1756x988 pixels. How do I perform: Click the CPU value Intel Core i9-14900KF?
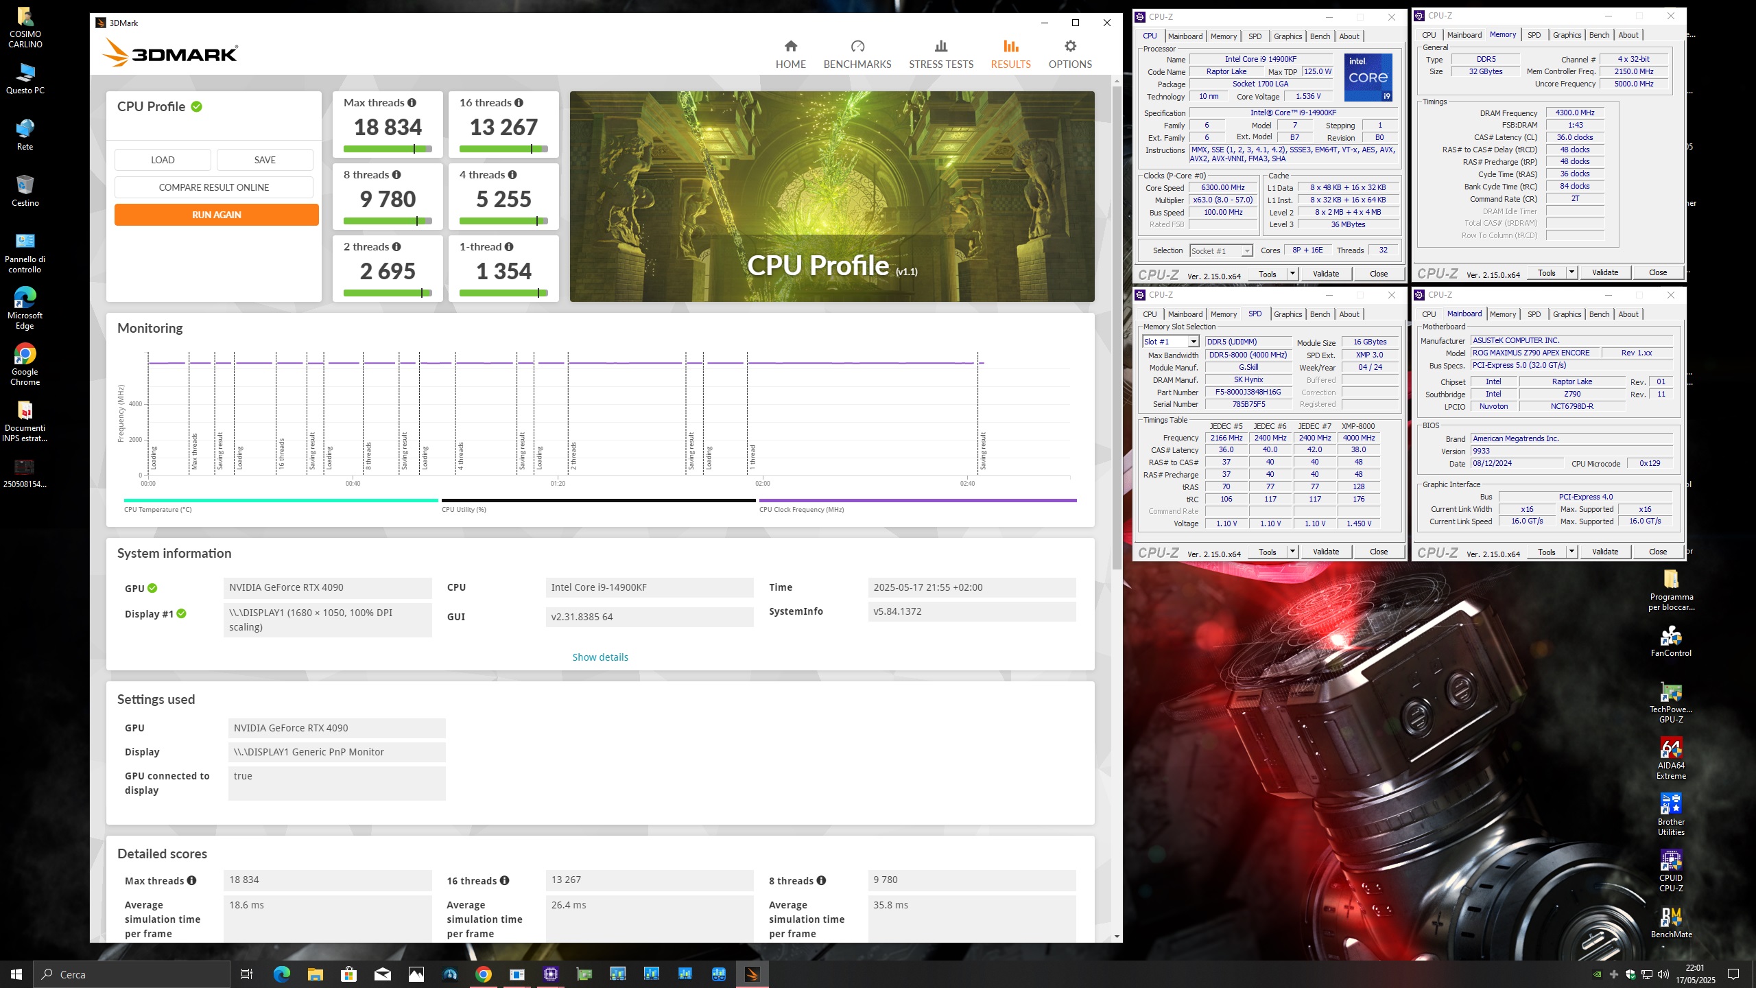coord(650,587)
